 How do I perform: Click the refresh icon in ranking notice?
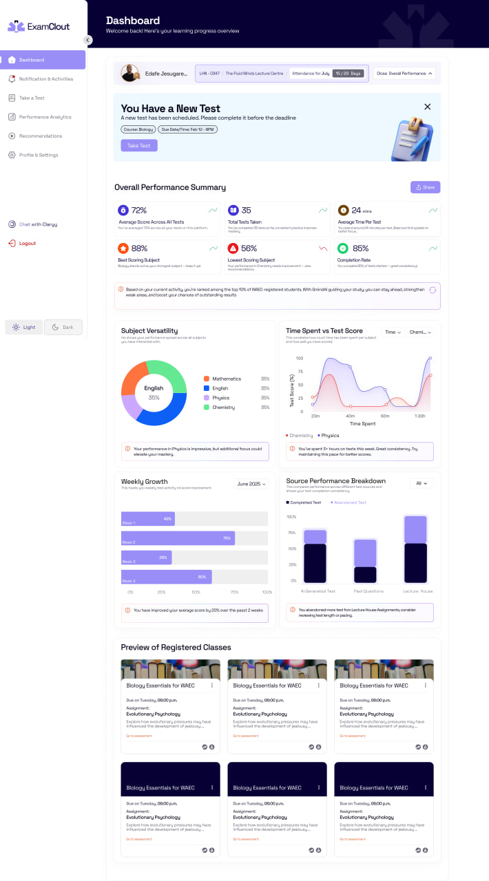click(433, 290)
